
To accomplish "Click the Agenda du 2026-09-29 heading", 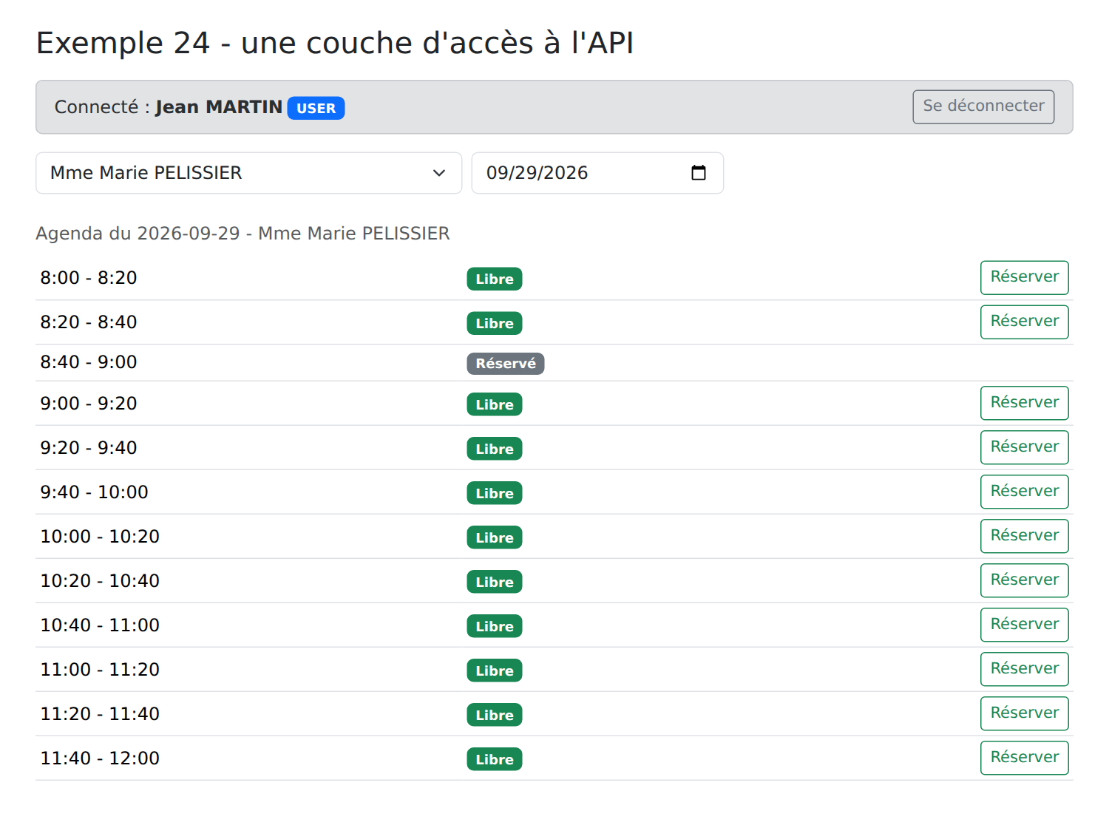I will point(243,234).
